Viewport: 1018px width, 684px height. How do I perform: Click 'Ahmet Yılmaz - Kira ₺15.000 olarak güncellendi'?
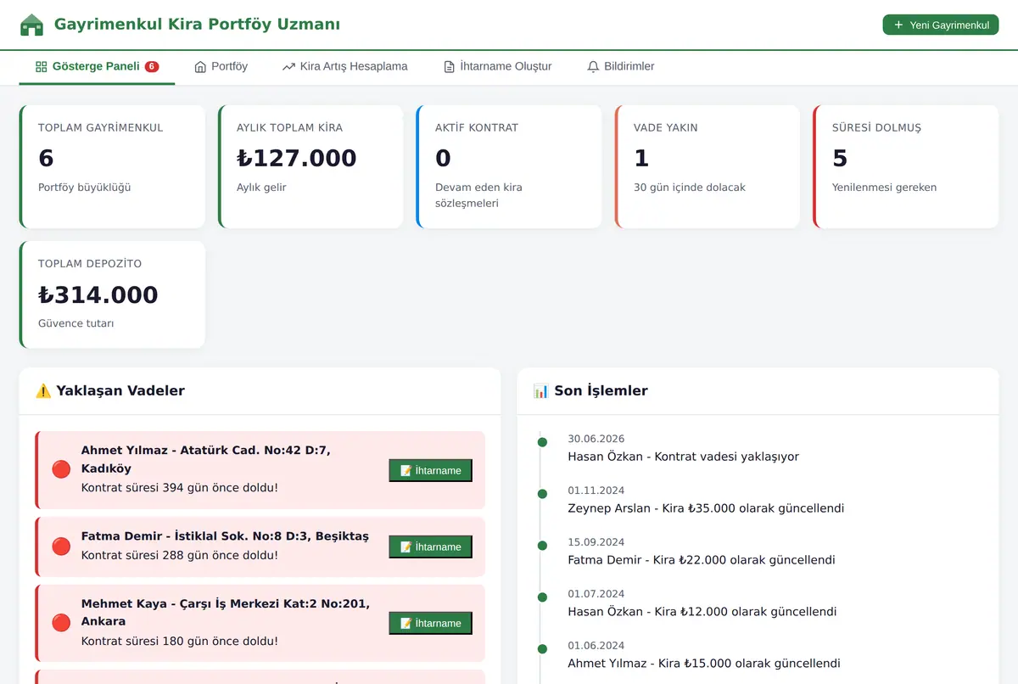point(704,664)
